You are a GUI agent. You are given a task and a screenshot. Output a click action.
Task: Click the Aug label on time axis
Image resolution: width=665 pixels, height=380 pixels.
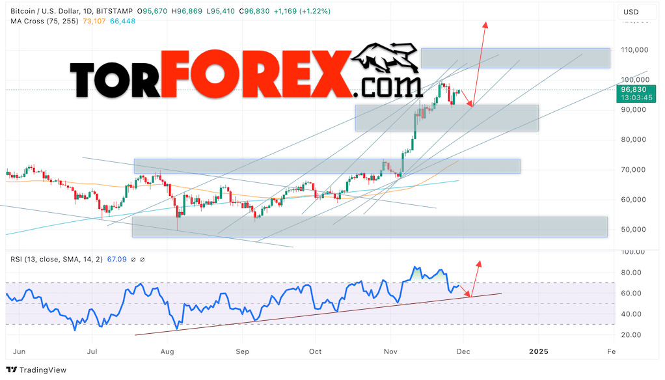pos(167,351)
